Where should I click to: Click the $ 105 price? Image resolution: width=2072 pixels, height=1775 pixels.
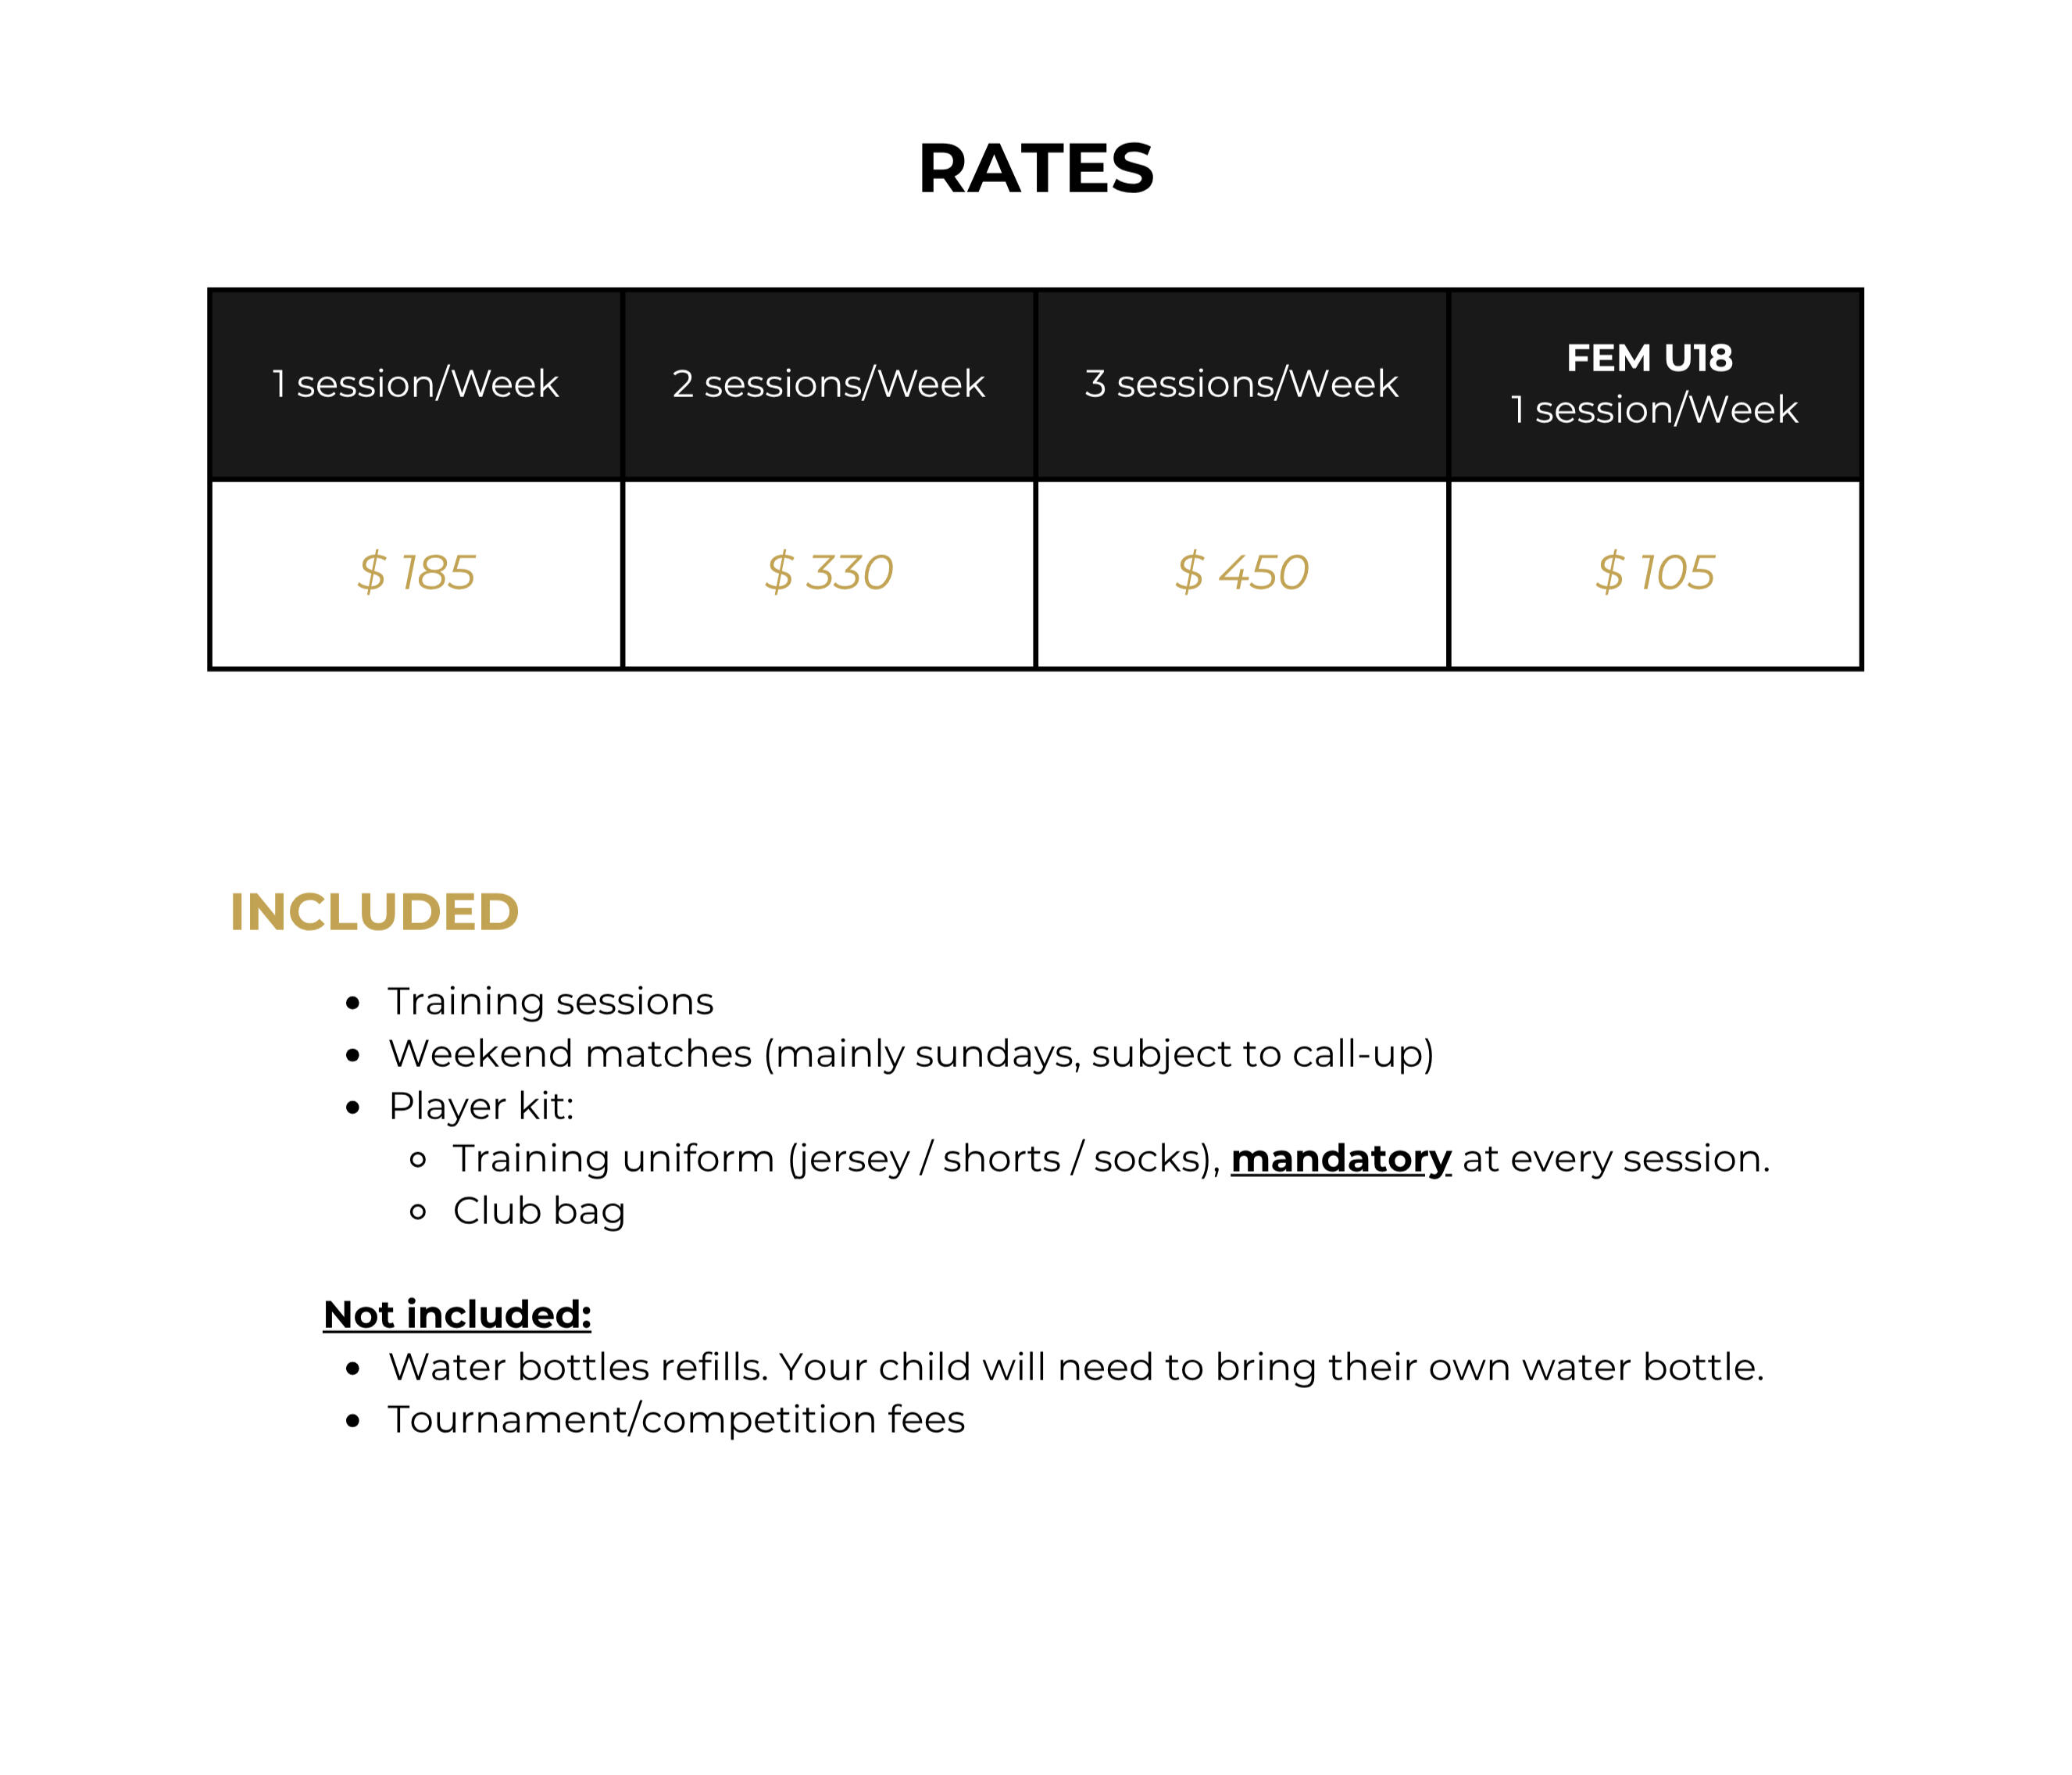coord(1655,572)
